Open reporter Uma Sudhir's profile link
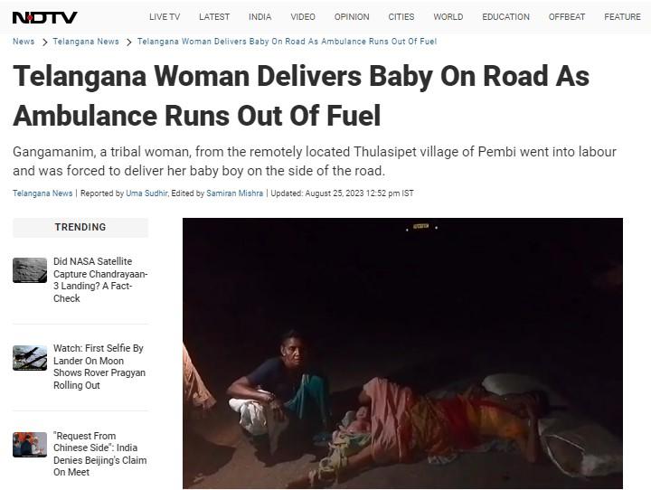The width and height of the screenshot is (651, 490). point(146,193)
